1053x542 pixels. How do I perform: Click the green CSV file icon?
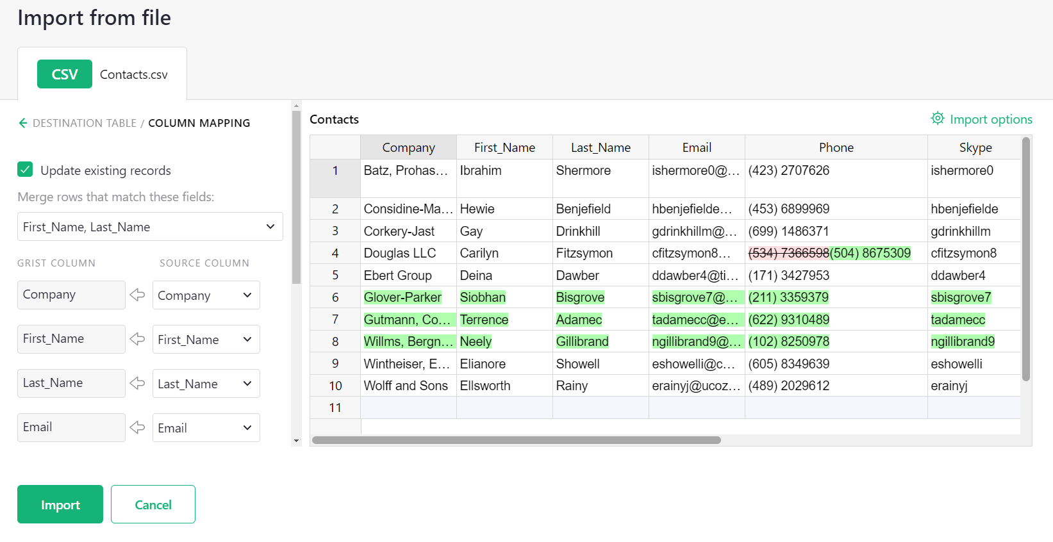64,74
